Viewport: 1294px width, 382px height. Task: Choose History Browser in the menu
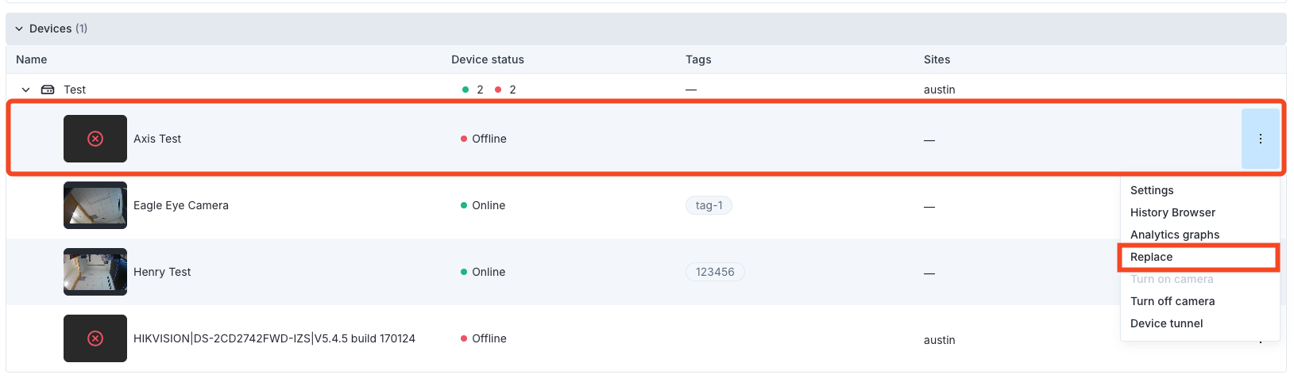click(1172, 212)
